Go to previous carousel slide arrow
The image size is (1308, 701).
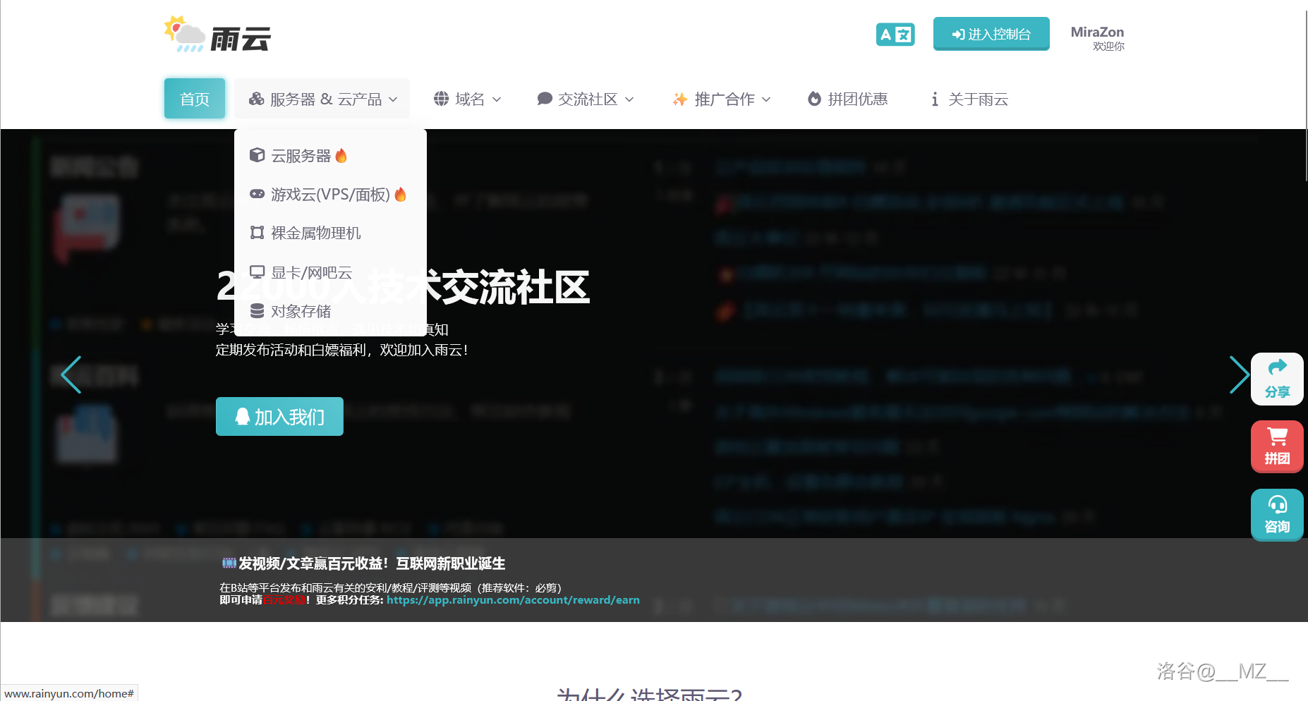[71, 374]
